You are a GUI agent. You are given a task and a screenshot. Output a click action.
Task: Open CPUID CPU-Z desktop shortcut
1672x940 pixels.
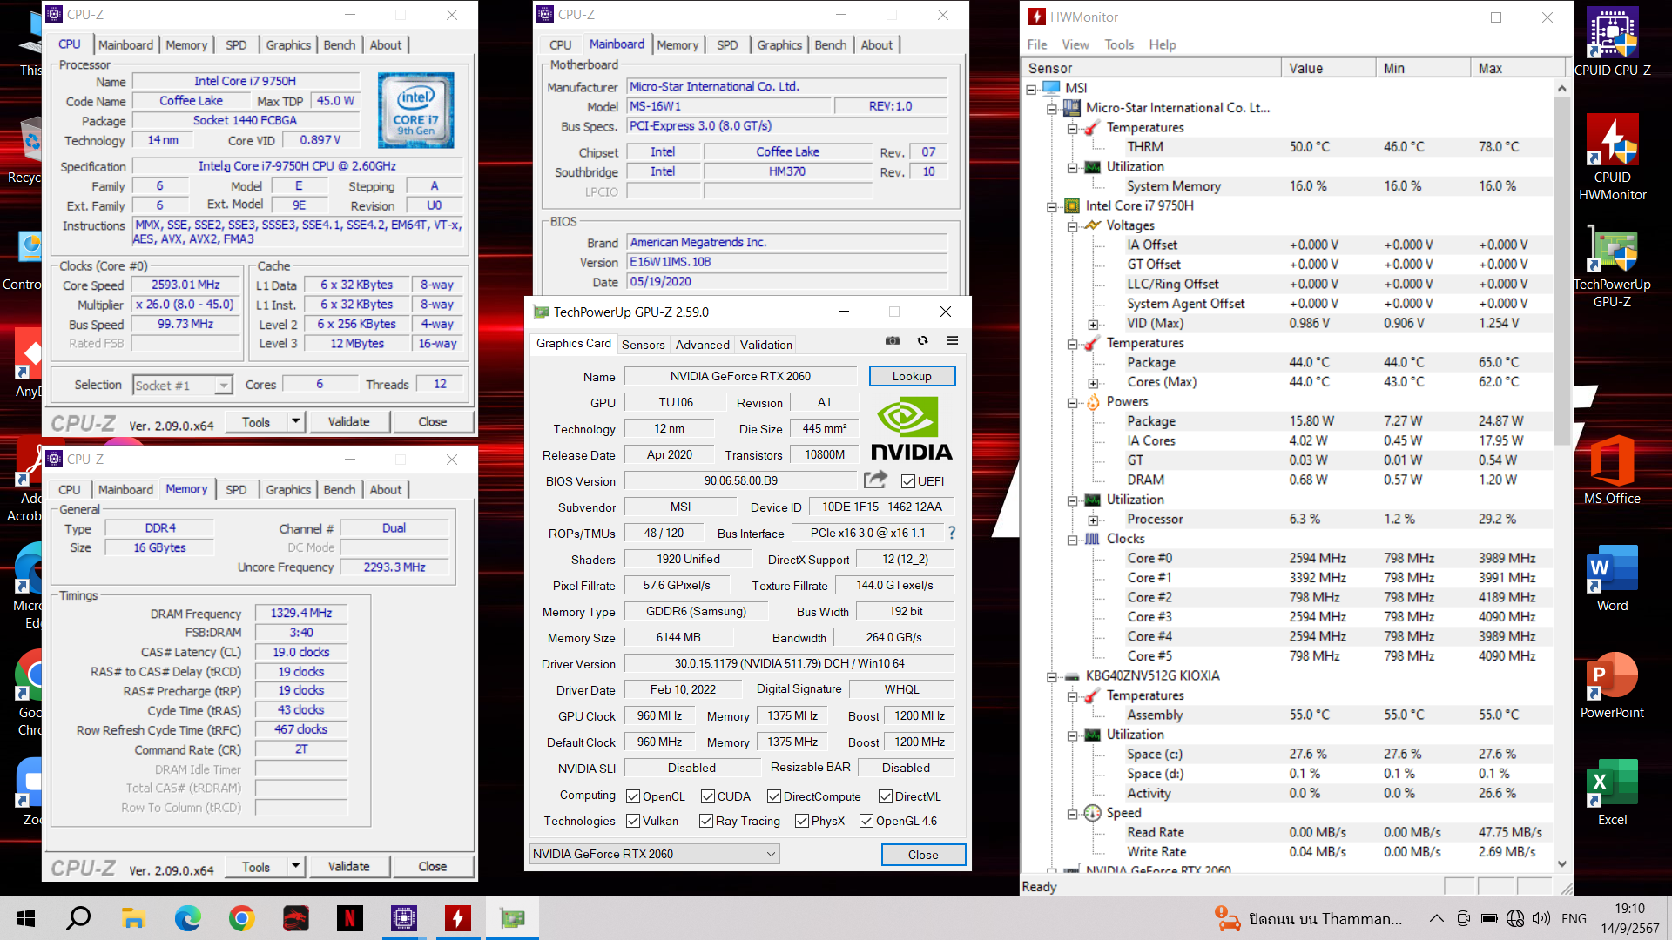click(x=1612, y=42)
